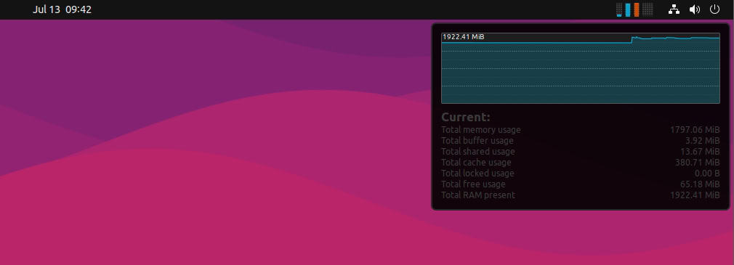Viewport: 734px width, 265px height.
Task: Select the "Total shared usage" label
Action: tap(478, 152)
